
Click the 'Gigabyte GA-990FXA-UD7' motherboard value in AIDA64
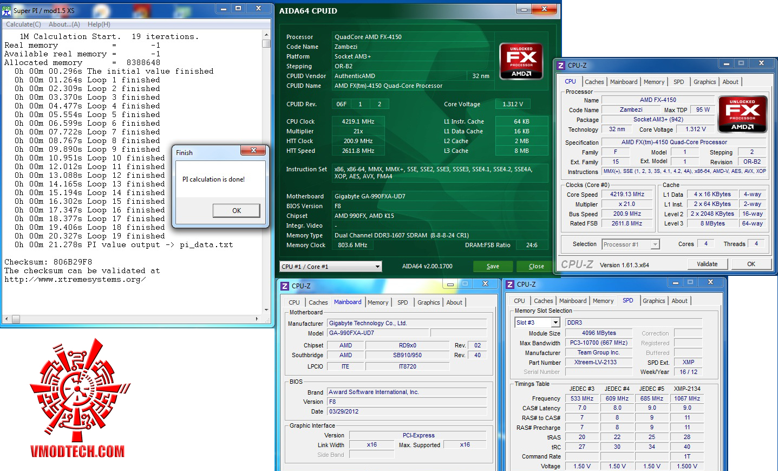[x=370, y=196]
